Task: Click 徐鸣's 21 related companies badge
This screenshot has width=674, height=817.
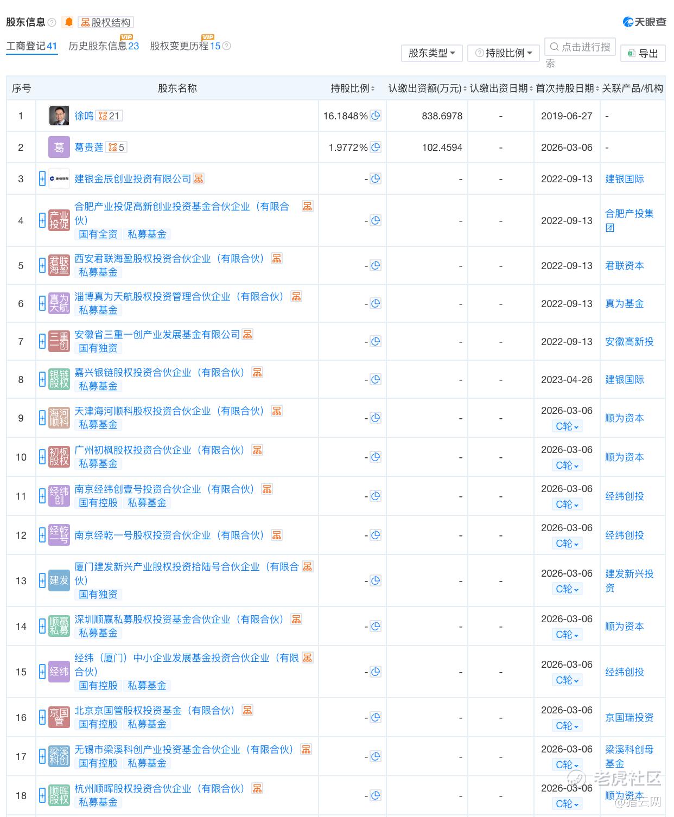Action: coord(109,116)
